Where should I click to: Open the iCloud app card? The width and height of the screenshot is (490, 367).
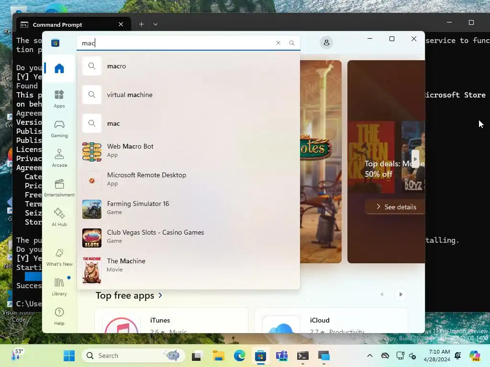click(331, 320)
